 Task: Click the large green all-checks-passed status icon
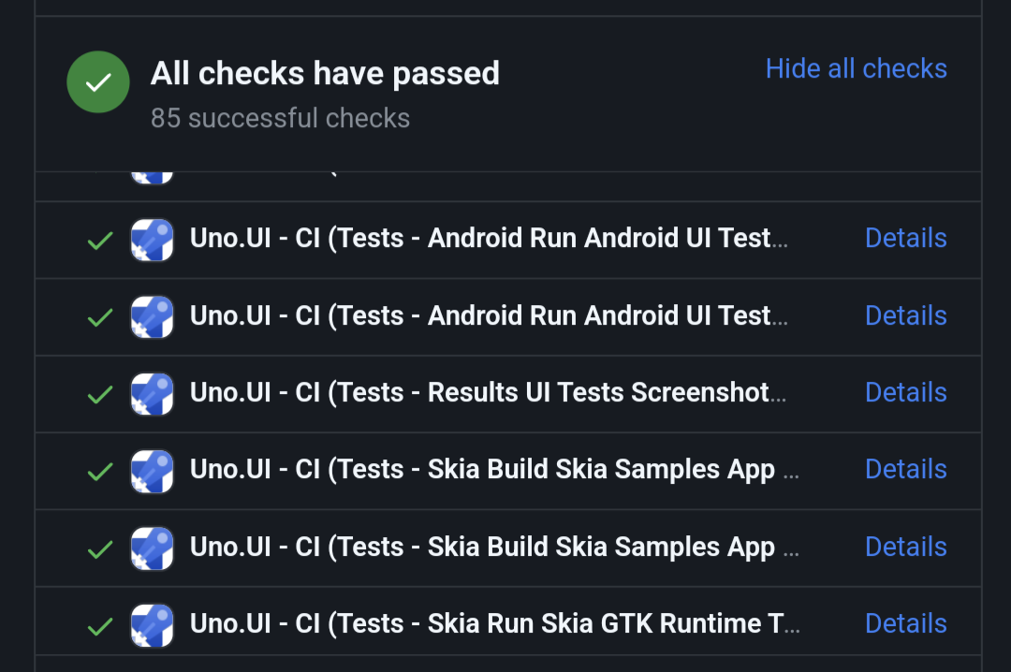pos(98,82)
